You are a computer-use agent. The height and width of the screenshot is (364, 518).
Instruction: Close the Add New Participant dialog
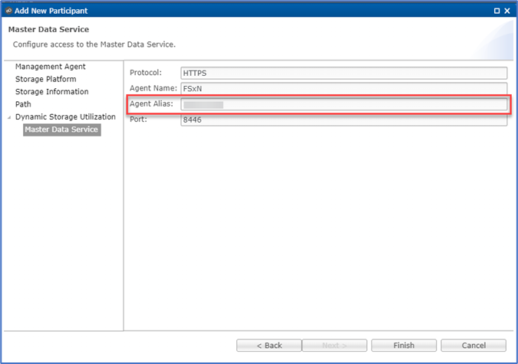coord(507,11)
